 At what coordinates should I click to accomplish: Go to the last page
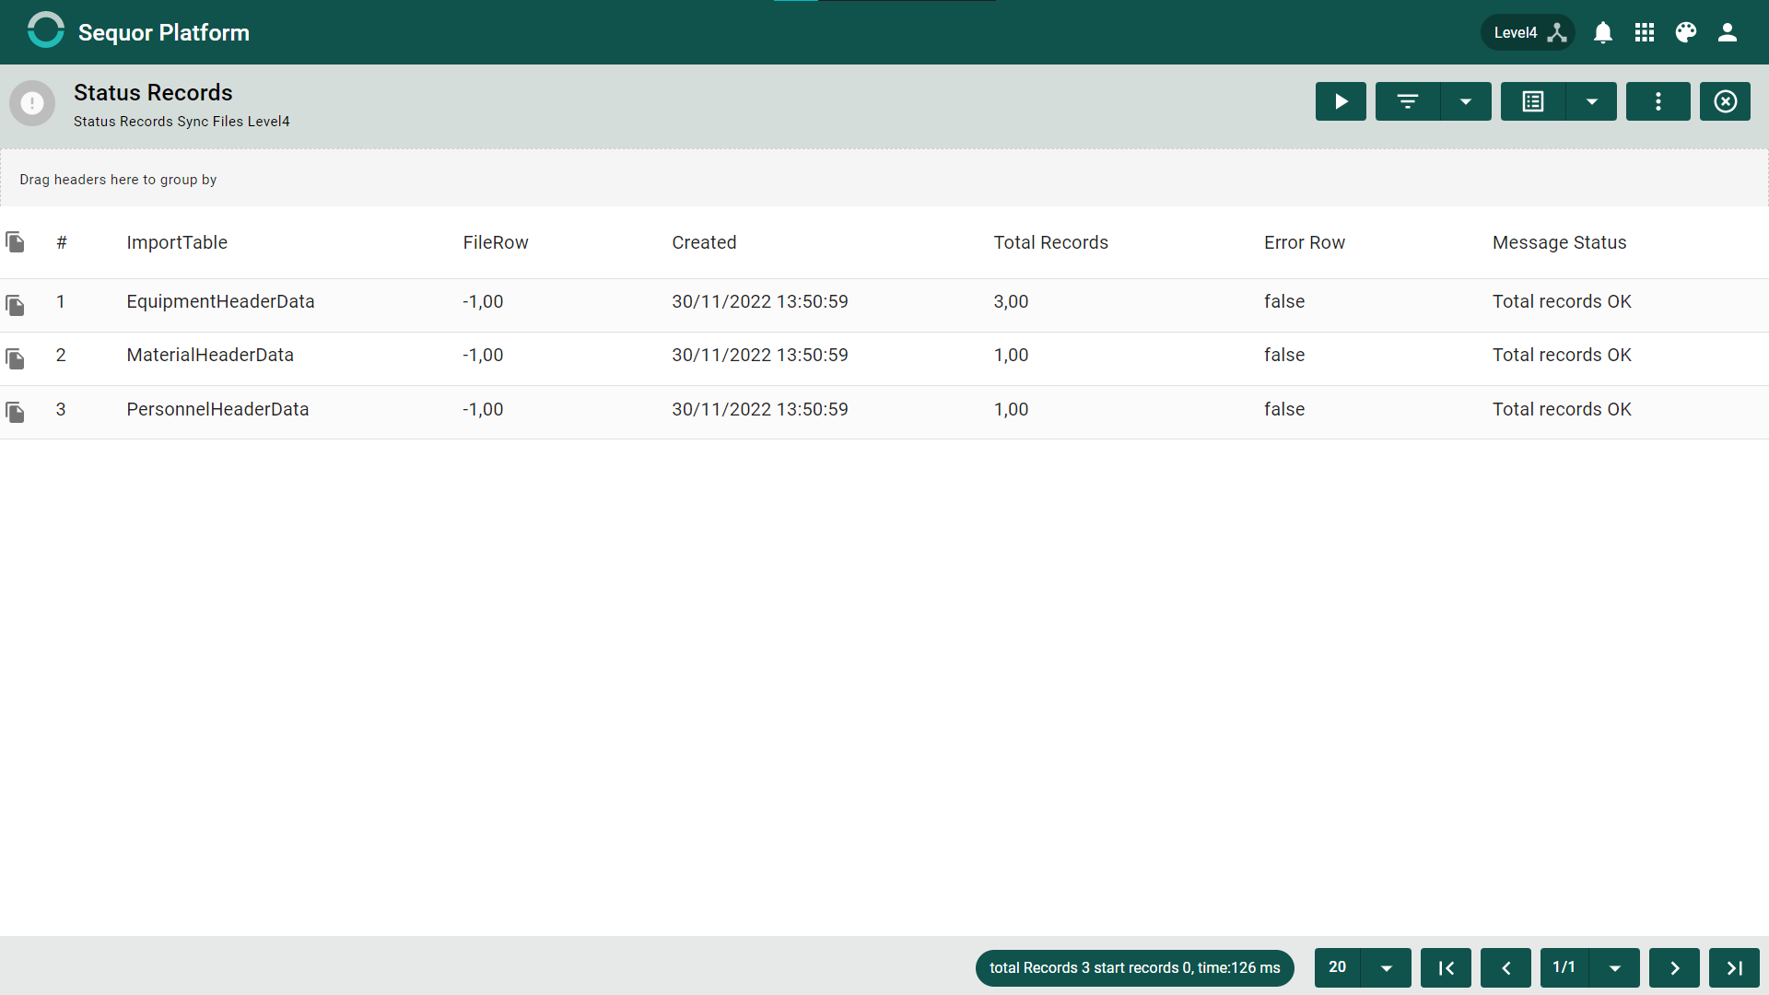click(1734, 967)
